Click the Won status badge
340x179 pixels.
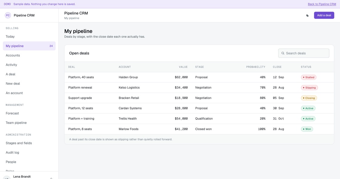307,129
